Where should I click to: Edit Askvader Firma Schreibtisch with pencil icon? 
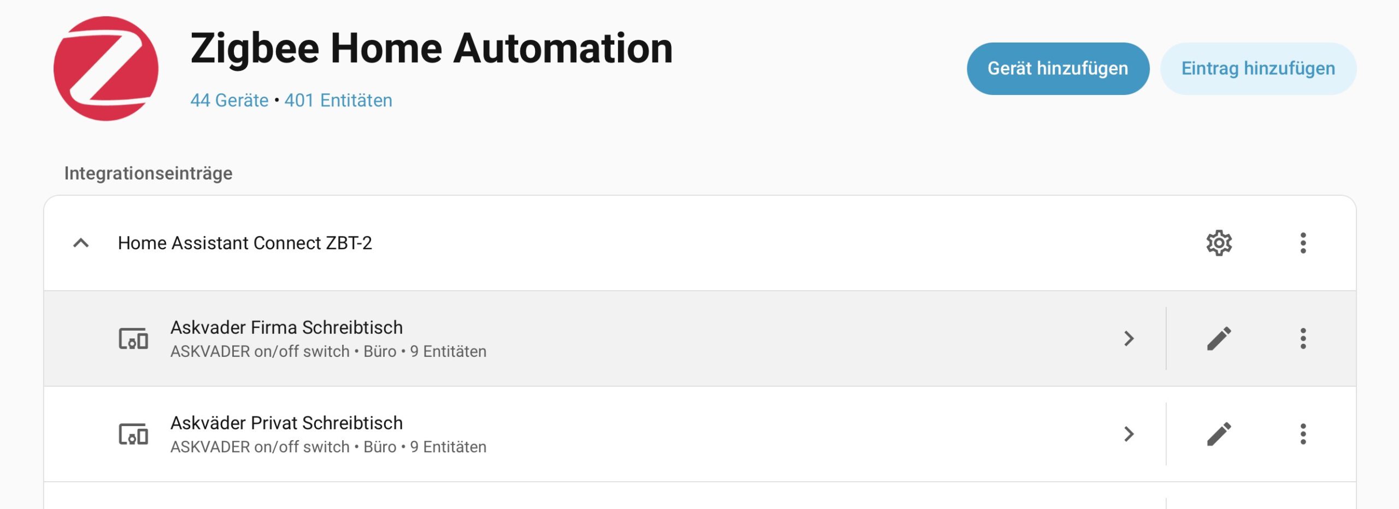tap(1219, 339)
